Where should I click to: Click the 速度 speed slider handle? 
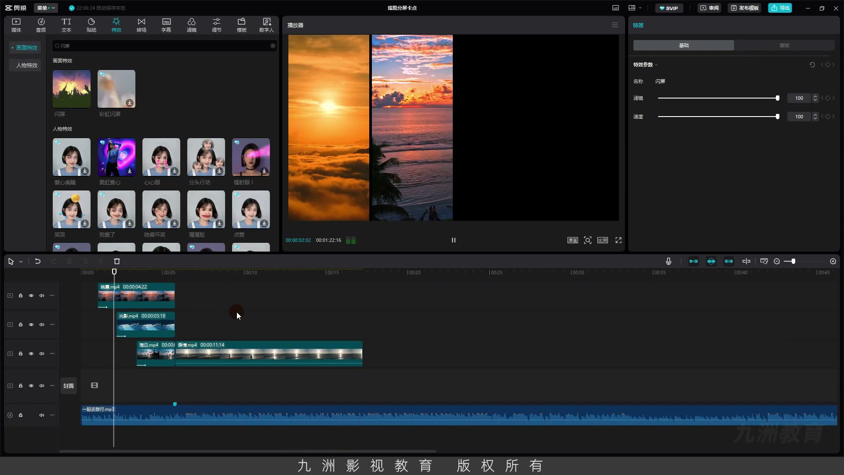(778, 117)
